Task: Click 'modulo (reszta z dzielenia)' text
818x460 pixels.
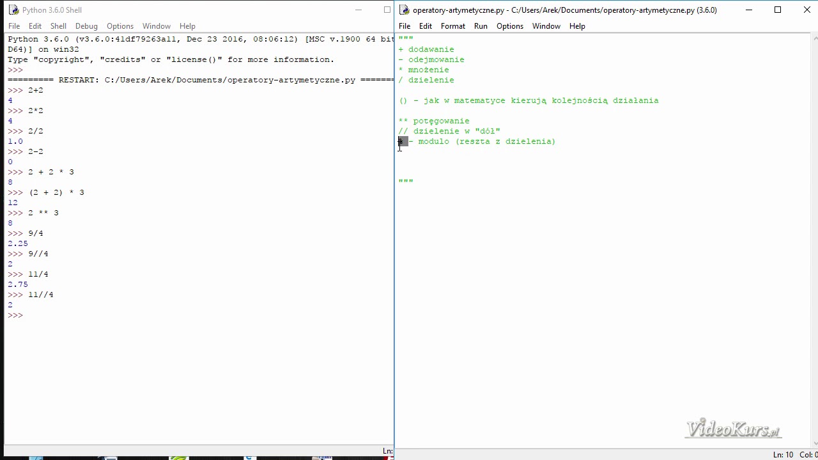Action: (487, 141)
